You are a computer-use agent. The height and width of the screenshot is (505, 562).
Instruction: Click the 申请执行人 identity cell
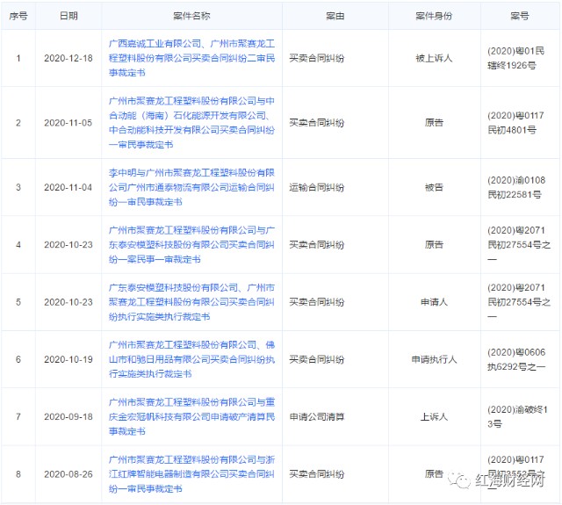click(434, 359)
